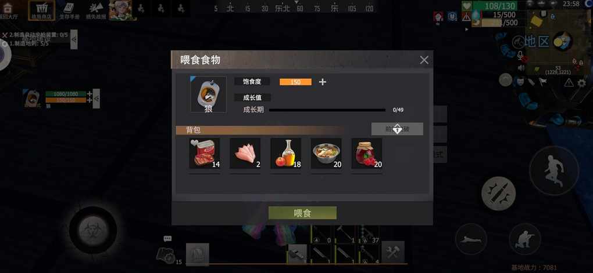Click the 成长期 growth progress bar
This screenshot has width=593, height=273.
click(327, 110)
